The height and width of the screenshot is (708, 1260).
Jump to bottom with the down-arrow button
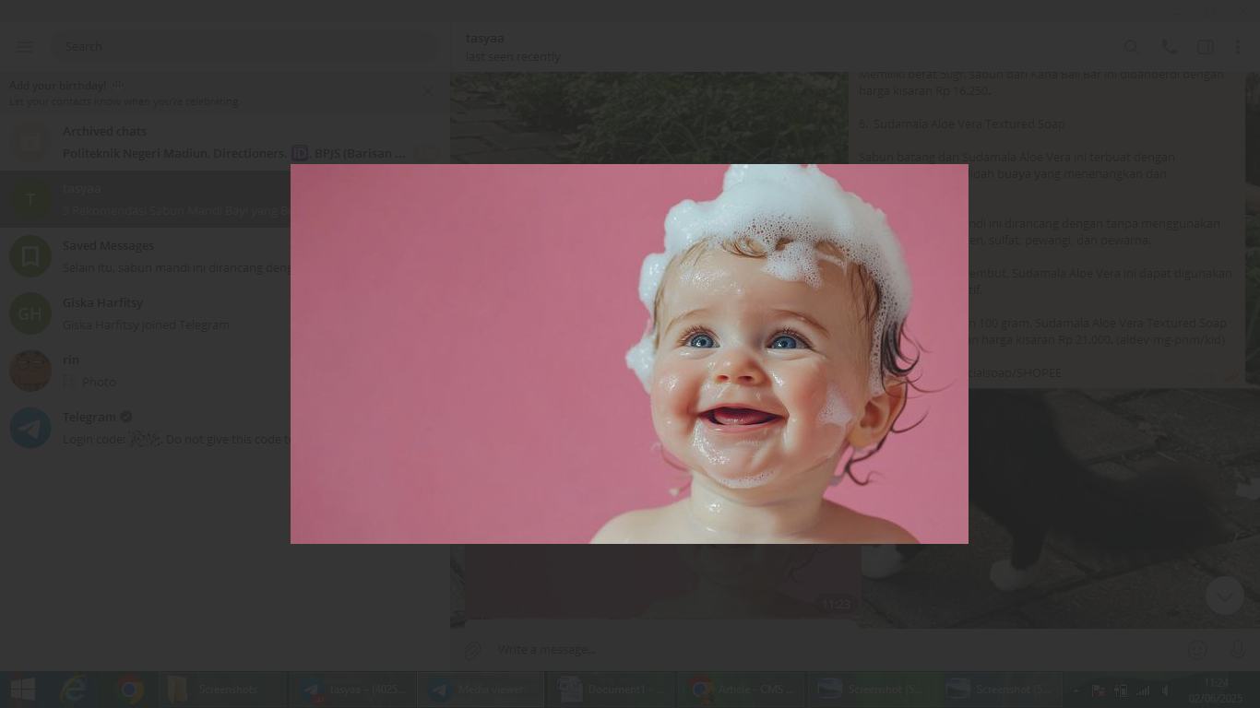pyautogui.click(x=1225, y=596)
